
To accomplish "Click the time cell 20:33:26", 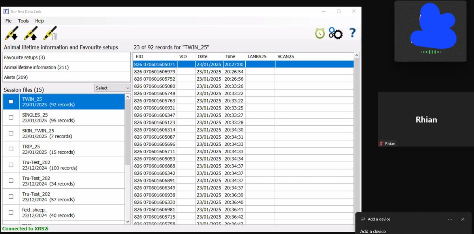I will tap(234, 86).
